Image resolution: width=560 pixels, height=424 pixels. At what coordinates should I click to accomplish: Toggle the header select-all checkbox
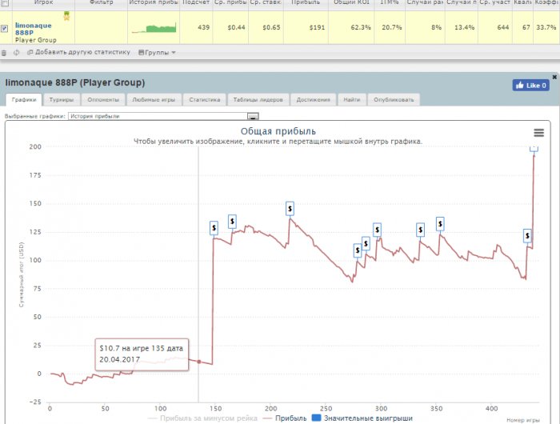[x=6, y=3]
